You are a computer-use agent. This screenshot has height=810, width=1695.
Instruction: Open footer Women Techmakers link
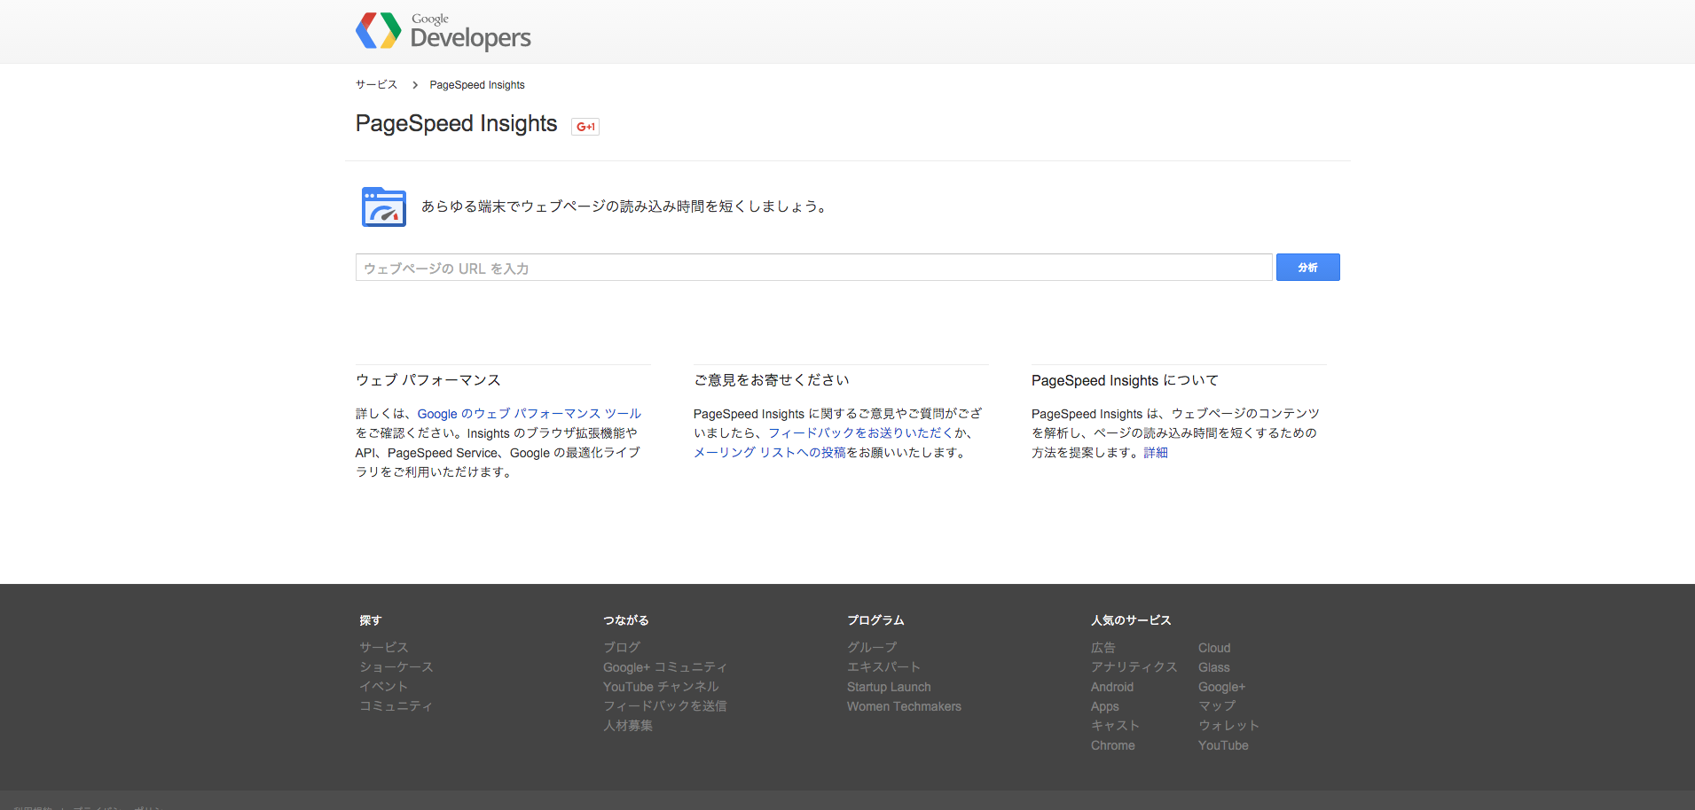(x=904, y=706)
